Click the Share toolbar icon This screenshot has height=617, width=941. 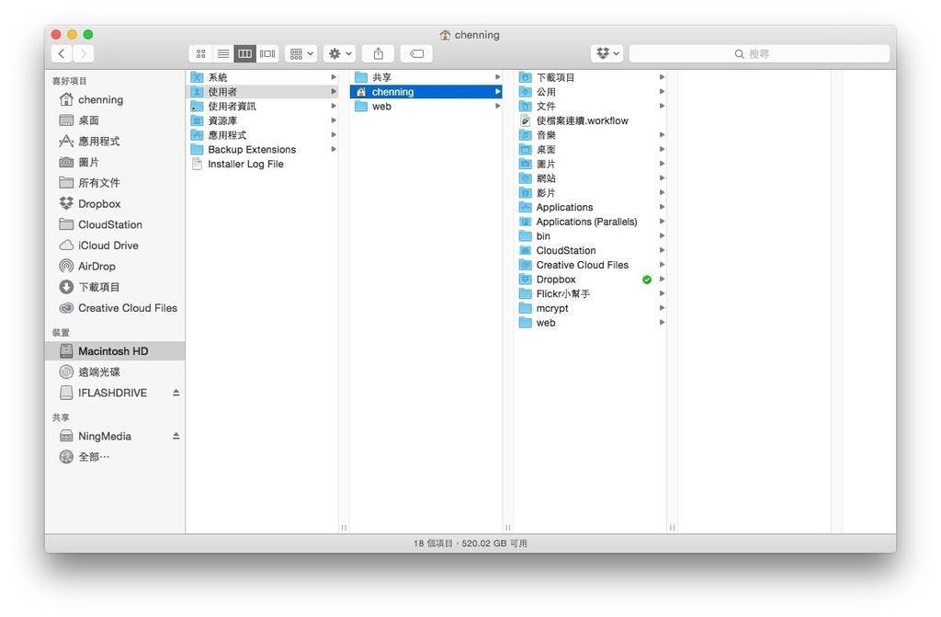tap(378, 54)
